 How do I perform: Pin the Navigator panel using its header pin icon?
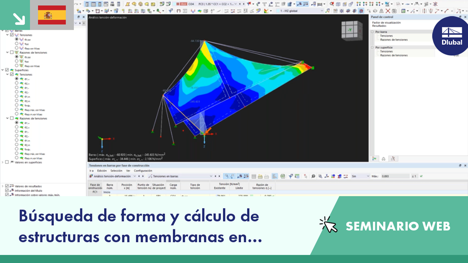78,17
